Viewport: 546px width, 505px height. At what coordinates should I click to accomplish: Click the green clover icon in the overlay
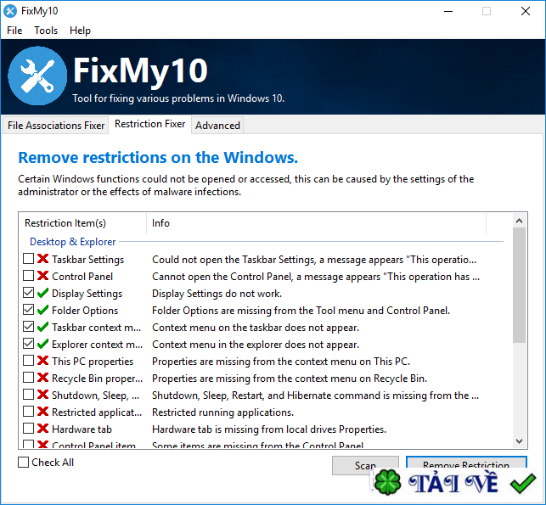tap(387, 482)
